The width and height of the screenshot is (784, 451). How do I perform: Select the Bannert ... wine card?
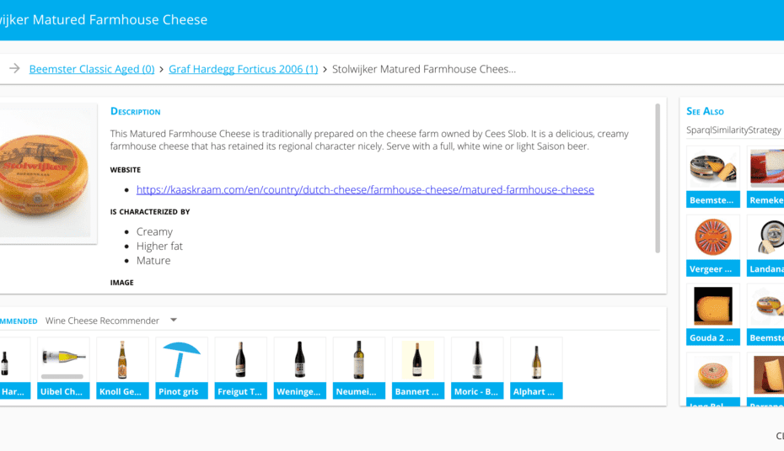point(417,369)
